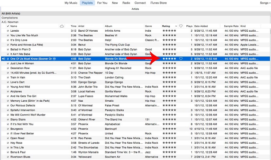The width and height of the screenshot is (271, 160).
Task: Open the For You tab
Action: click(x=102, y=3)
